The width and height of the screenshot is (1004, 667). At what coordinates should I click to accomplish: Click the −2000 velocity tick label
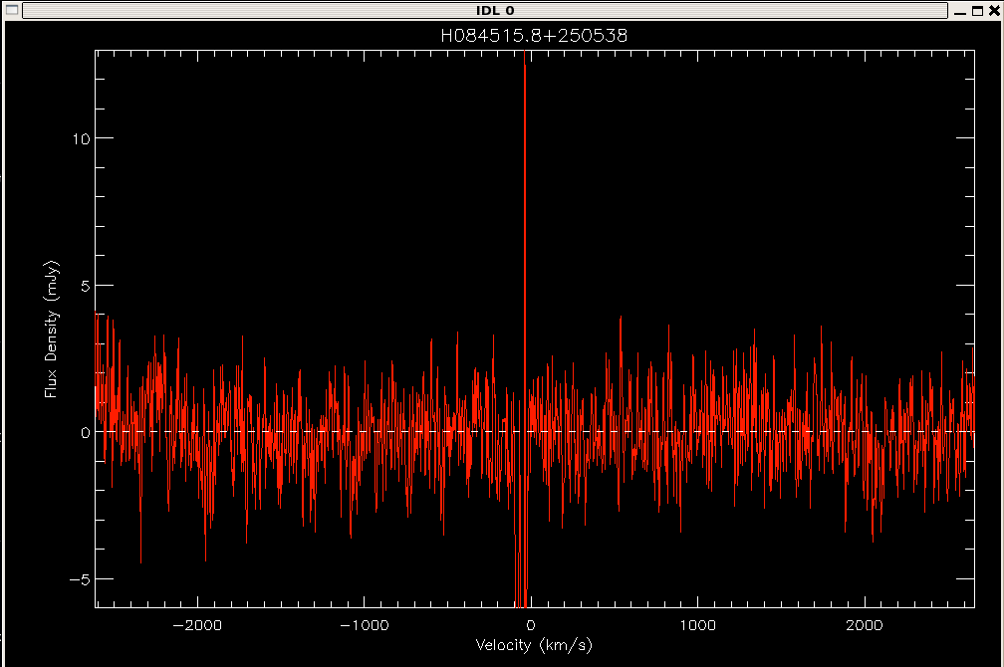pos(197,625)
